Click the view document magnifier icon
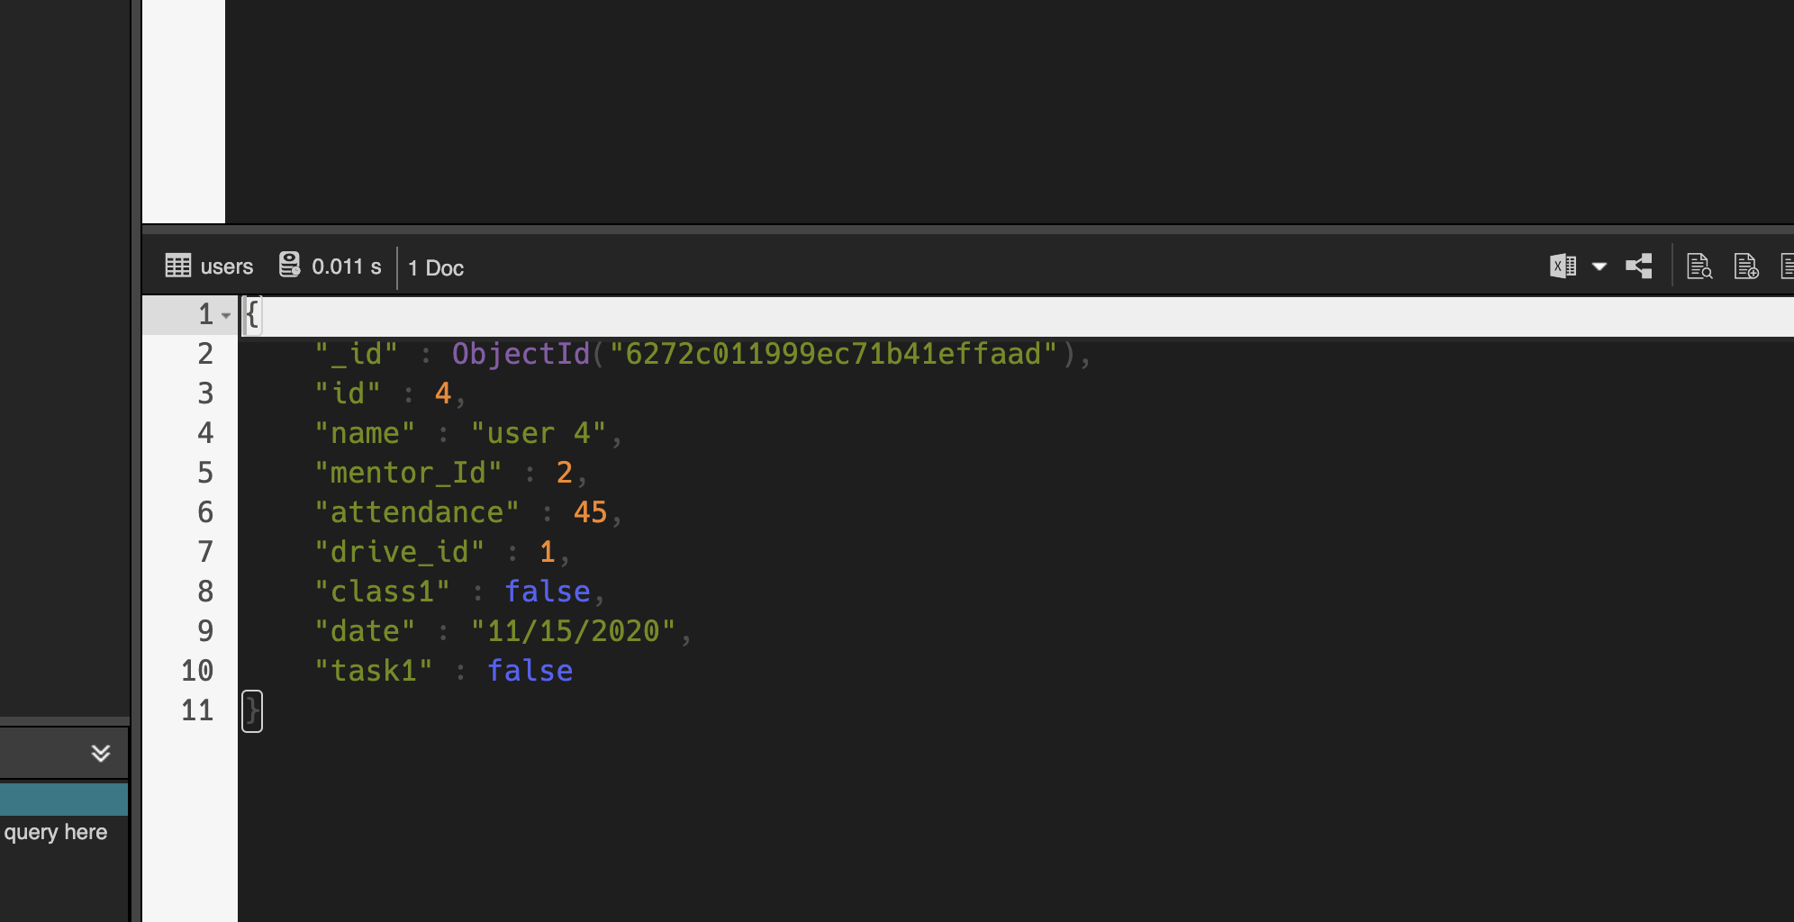1794x922 pixels. click(x=1699, y=266)
